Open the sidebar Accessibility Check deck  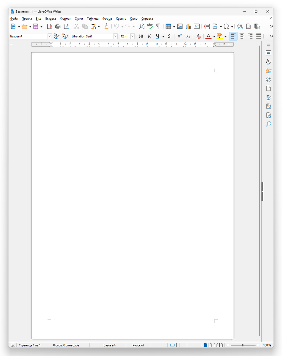click(268, 115)
